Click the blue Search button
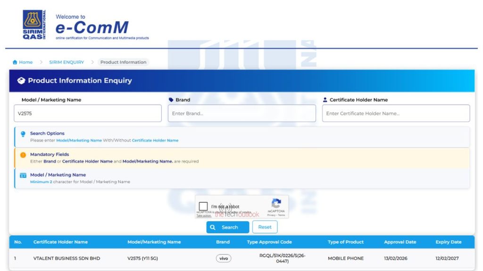Screen dimensions: 483x271 pyautogui.click(x=228, y=227)
